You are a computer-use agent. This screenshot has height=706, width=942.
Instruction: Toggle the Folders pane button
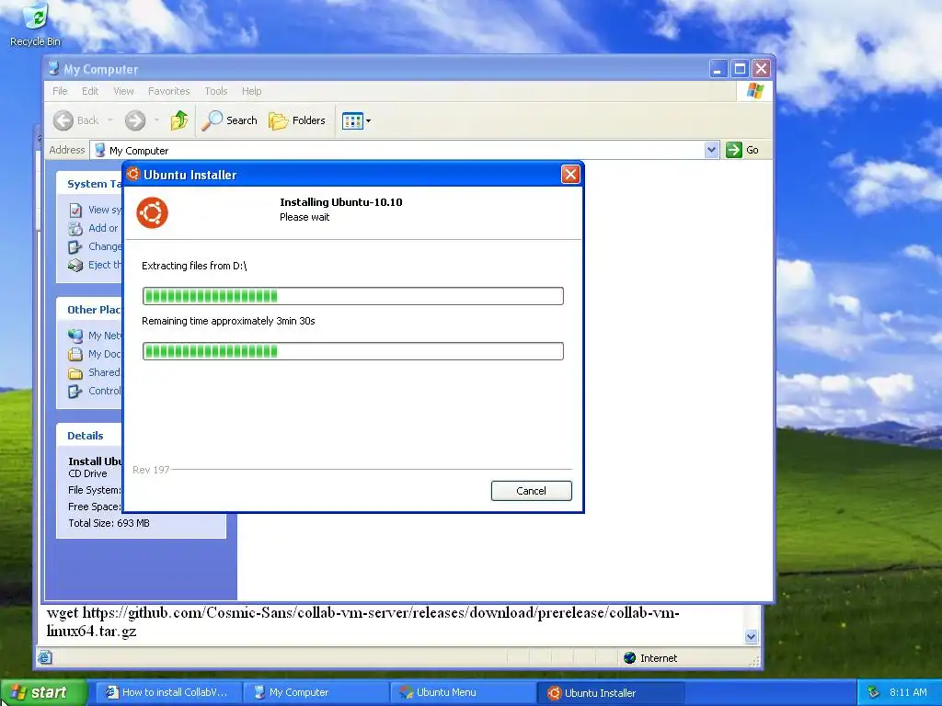click(x=297, y=120)
